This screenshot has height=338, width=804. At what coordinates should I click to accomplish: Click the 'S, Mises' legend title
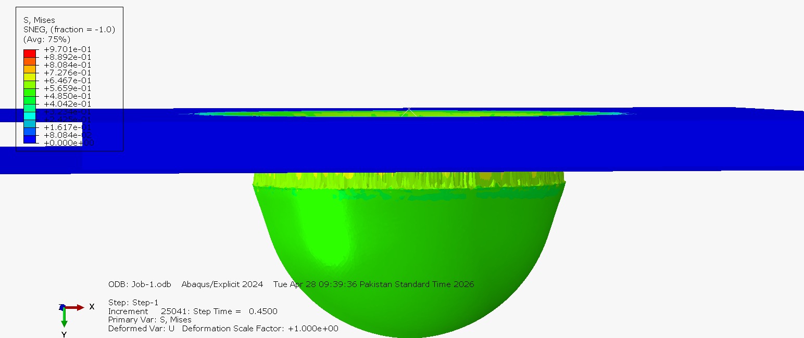pos(39,20)
